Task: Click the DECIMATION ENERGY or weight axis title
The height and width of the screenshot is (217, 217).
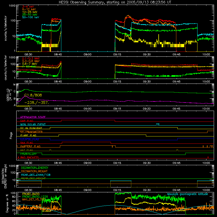Action: click(x=4, y=176)
